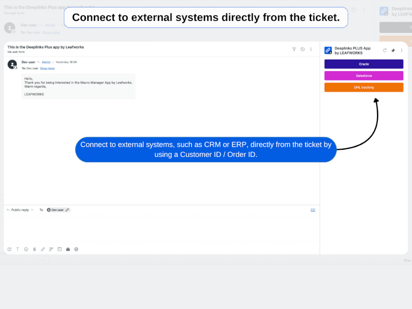Open the macros wand icon in the composer
The width and height of the screenshot is (412, 309).
[x=51, y=249]
